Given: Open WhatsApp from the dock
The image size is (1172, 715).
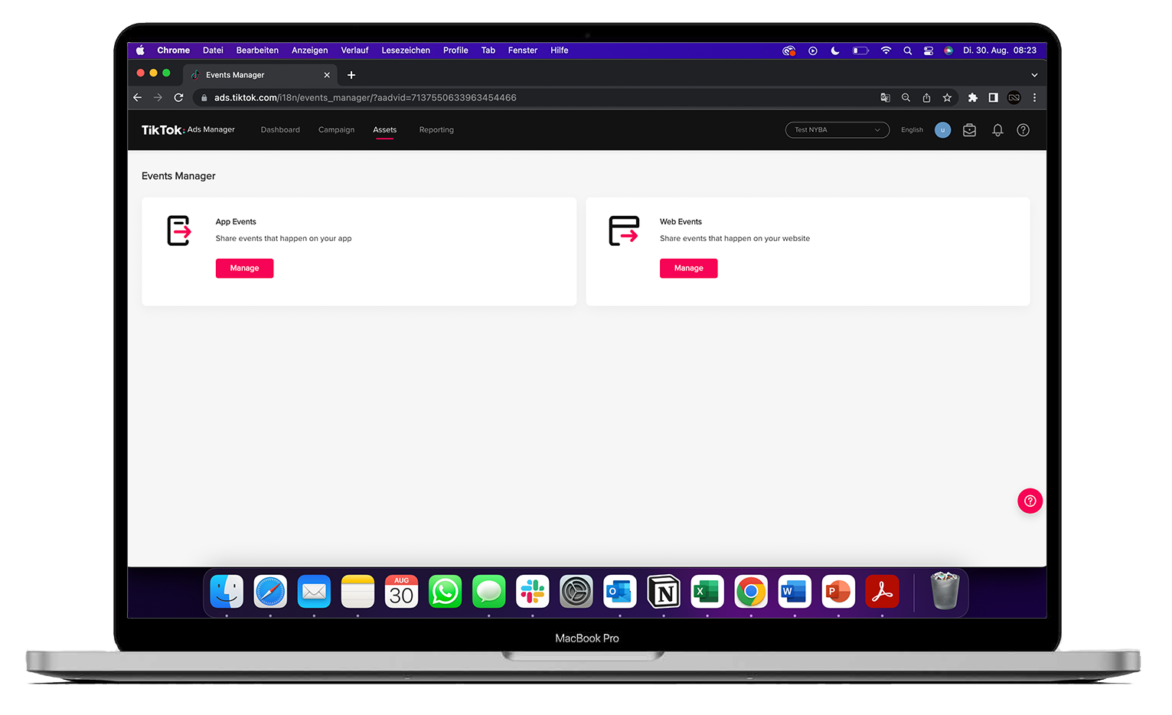Looking at the screenshot, I should pos(445,592).
